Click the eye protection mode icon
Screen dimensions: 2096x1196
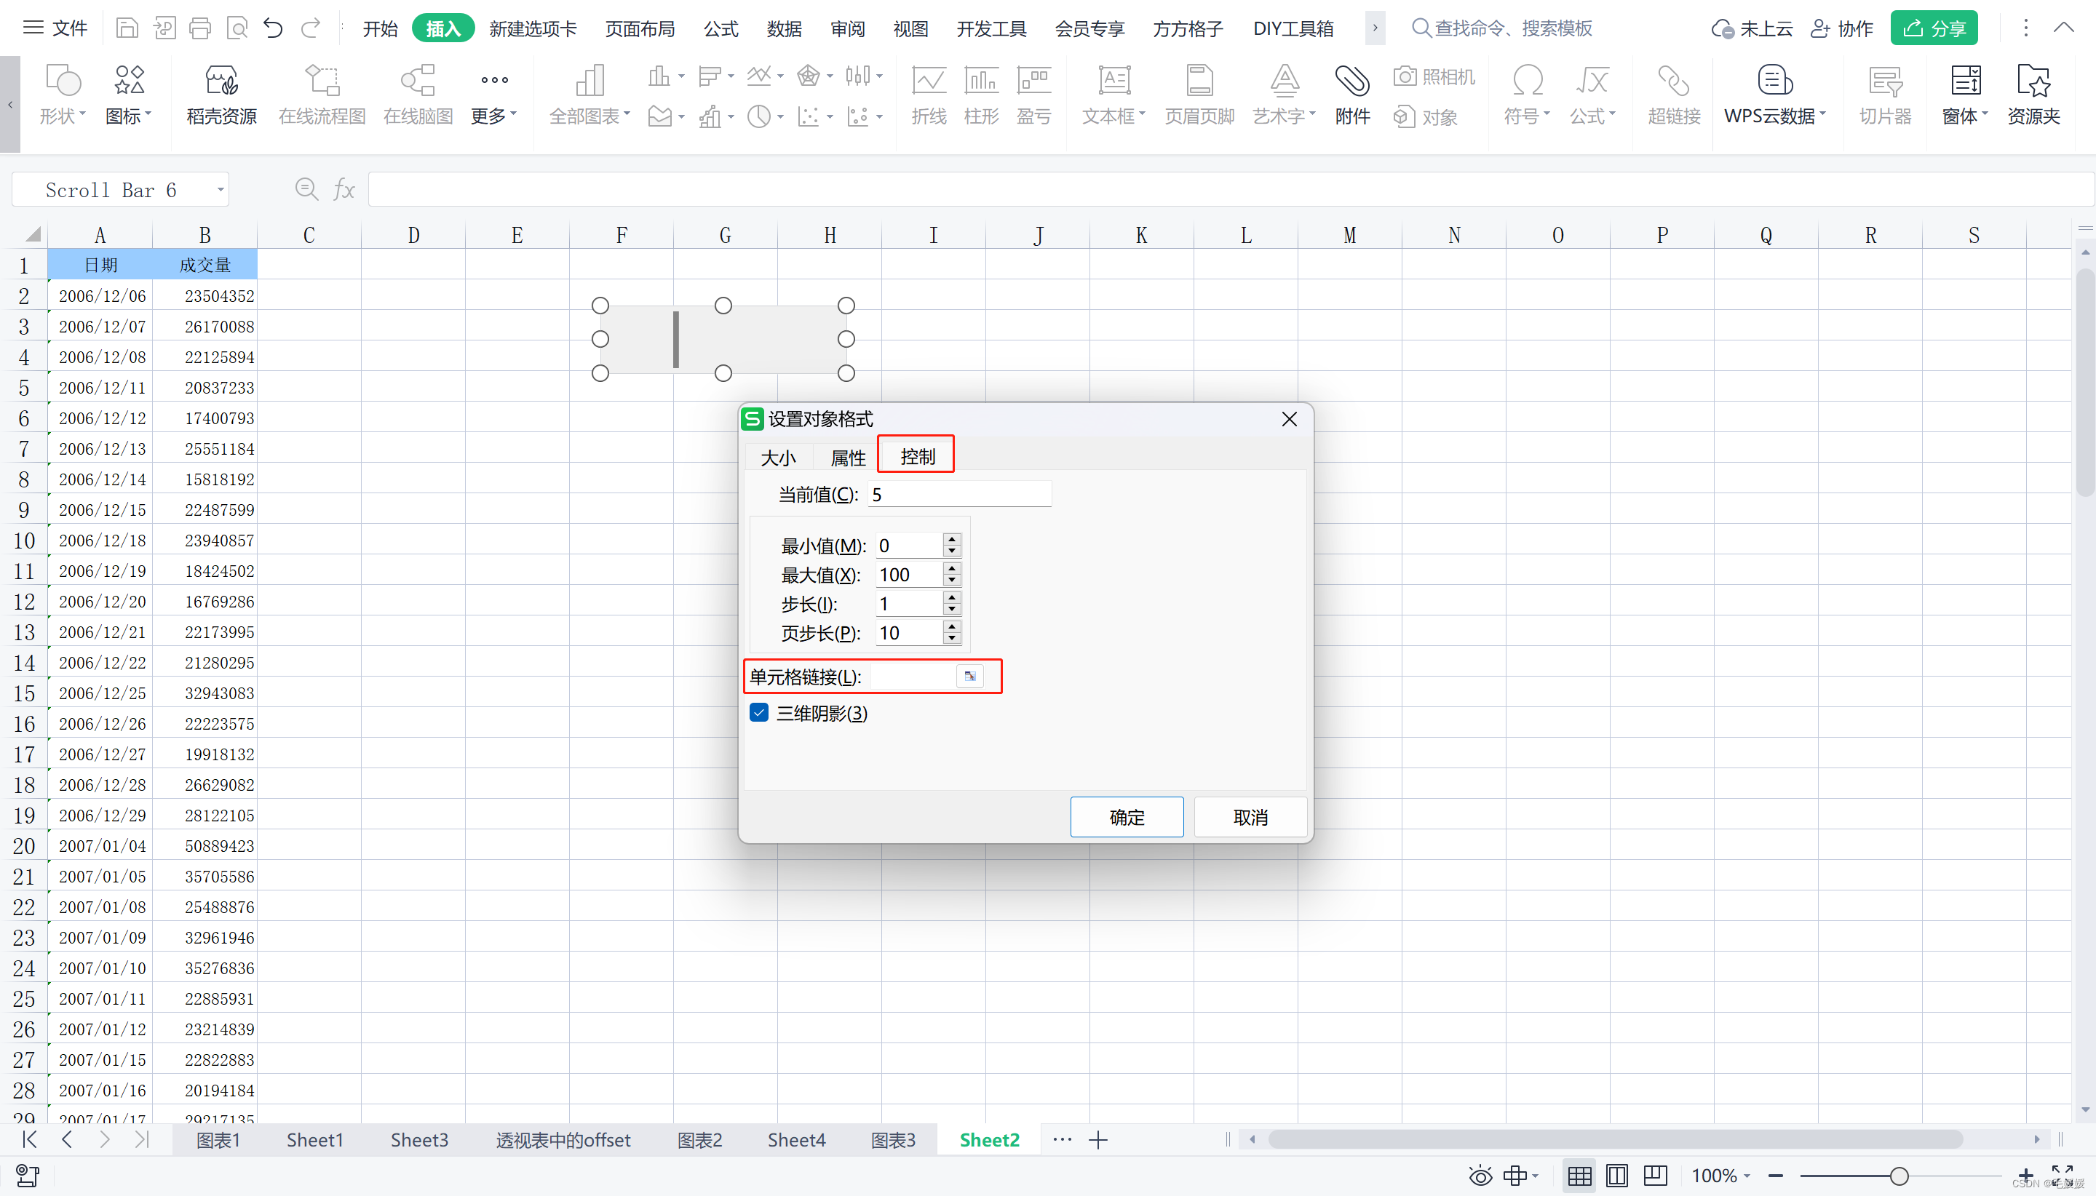coord(1480,1176)
